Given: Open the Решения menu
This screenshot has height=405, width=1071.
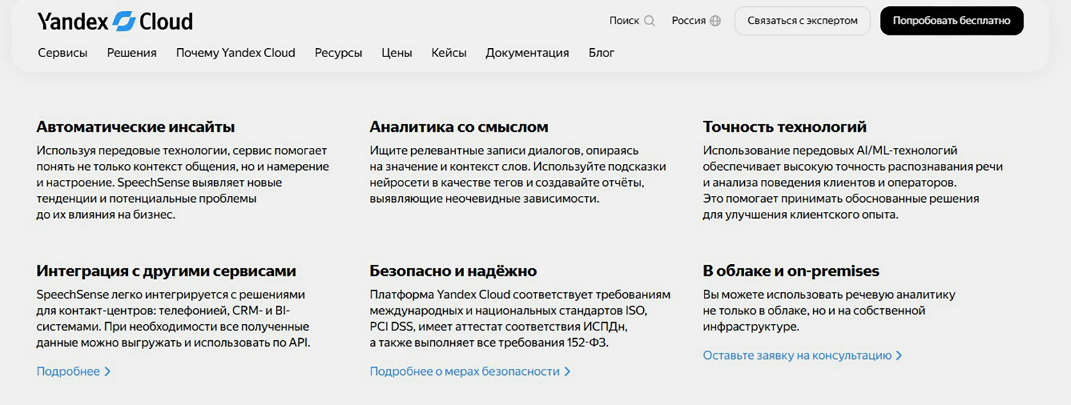Looking at the screenshot, I should pos(131,53).
